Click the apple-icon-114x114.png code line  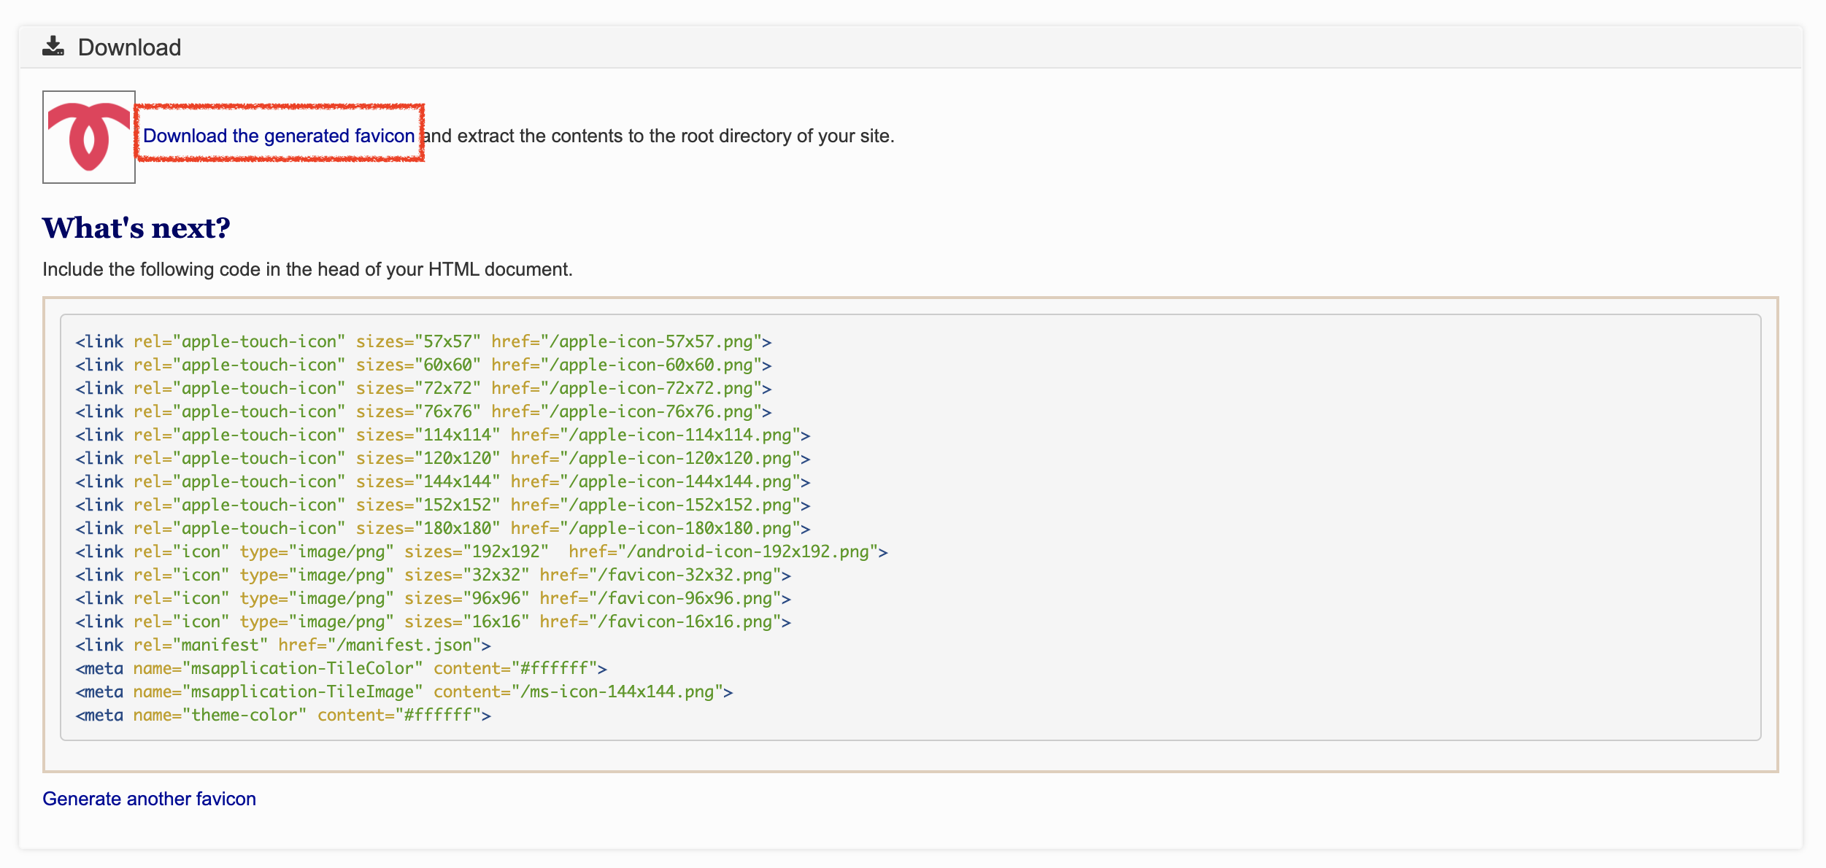point(442,435)
